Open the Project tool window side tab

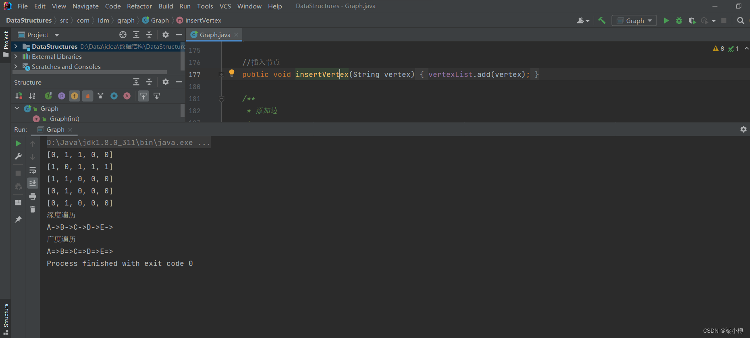(x=6, y=44)
